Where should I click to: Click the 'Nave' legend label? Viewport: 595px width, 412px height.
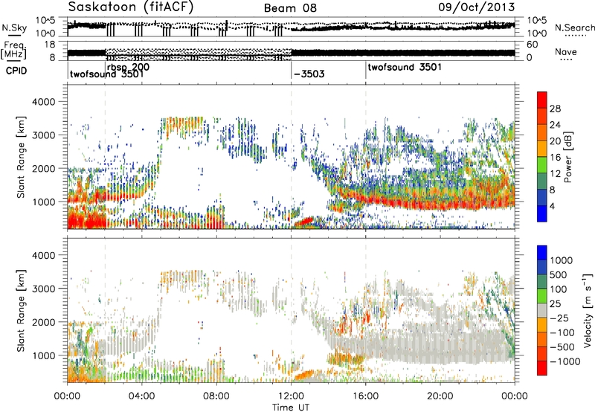click(x=566, y=52)
